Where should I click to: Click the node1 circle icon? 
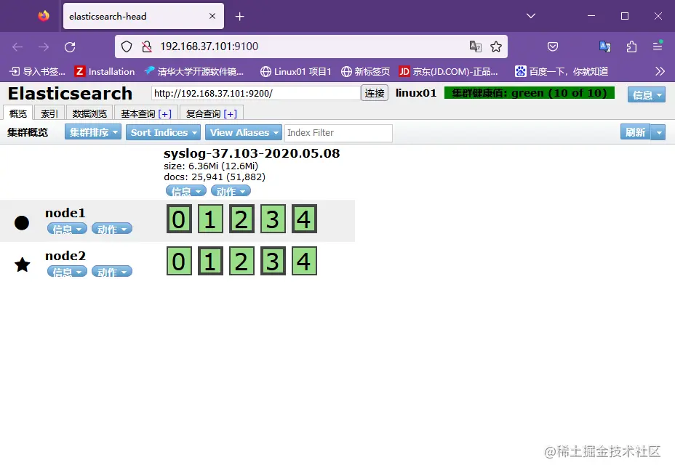[x=22, y=223]
